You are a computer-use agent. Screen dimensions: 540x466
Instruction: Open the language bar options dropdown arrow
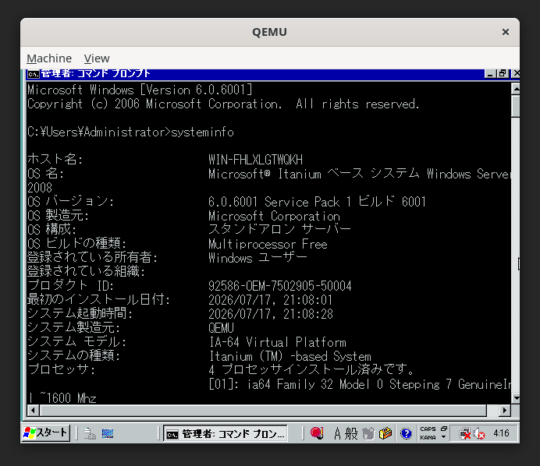(443, 437)
